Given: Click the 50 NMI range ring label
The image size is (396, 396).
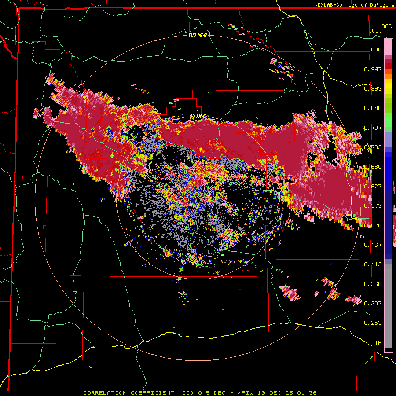Looking at the screenshot, I should click(198, 116).
